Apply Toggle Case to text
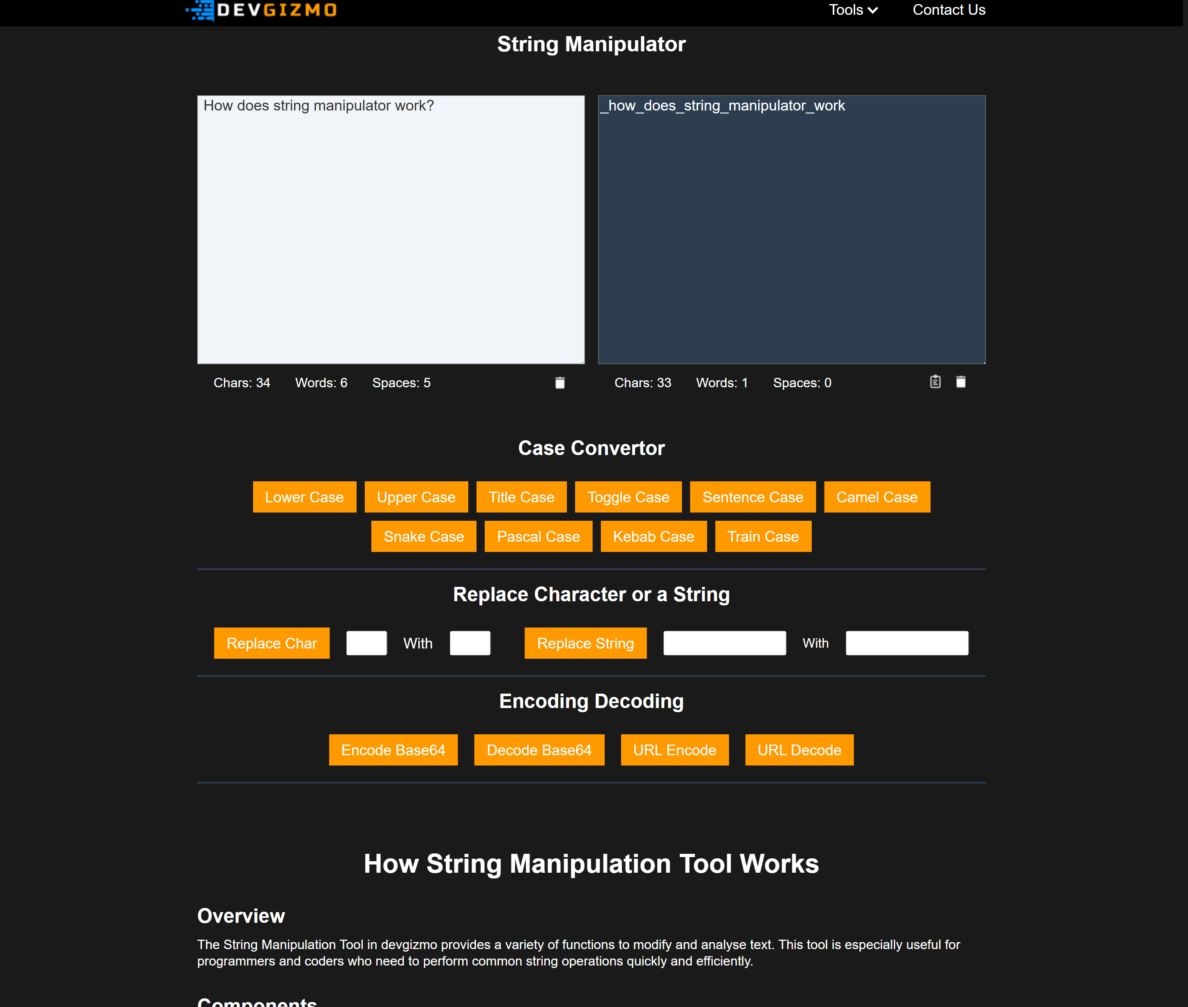1188x1007 pixels. tap(628, 497)
